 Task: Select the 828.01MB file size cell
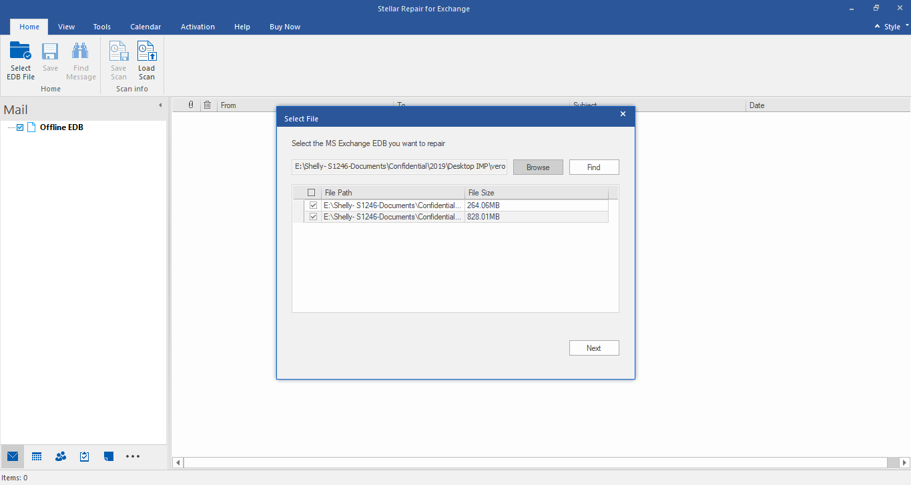(537, 217)
